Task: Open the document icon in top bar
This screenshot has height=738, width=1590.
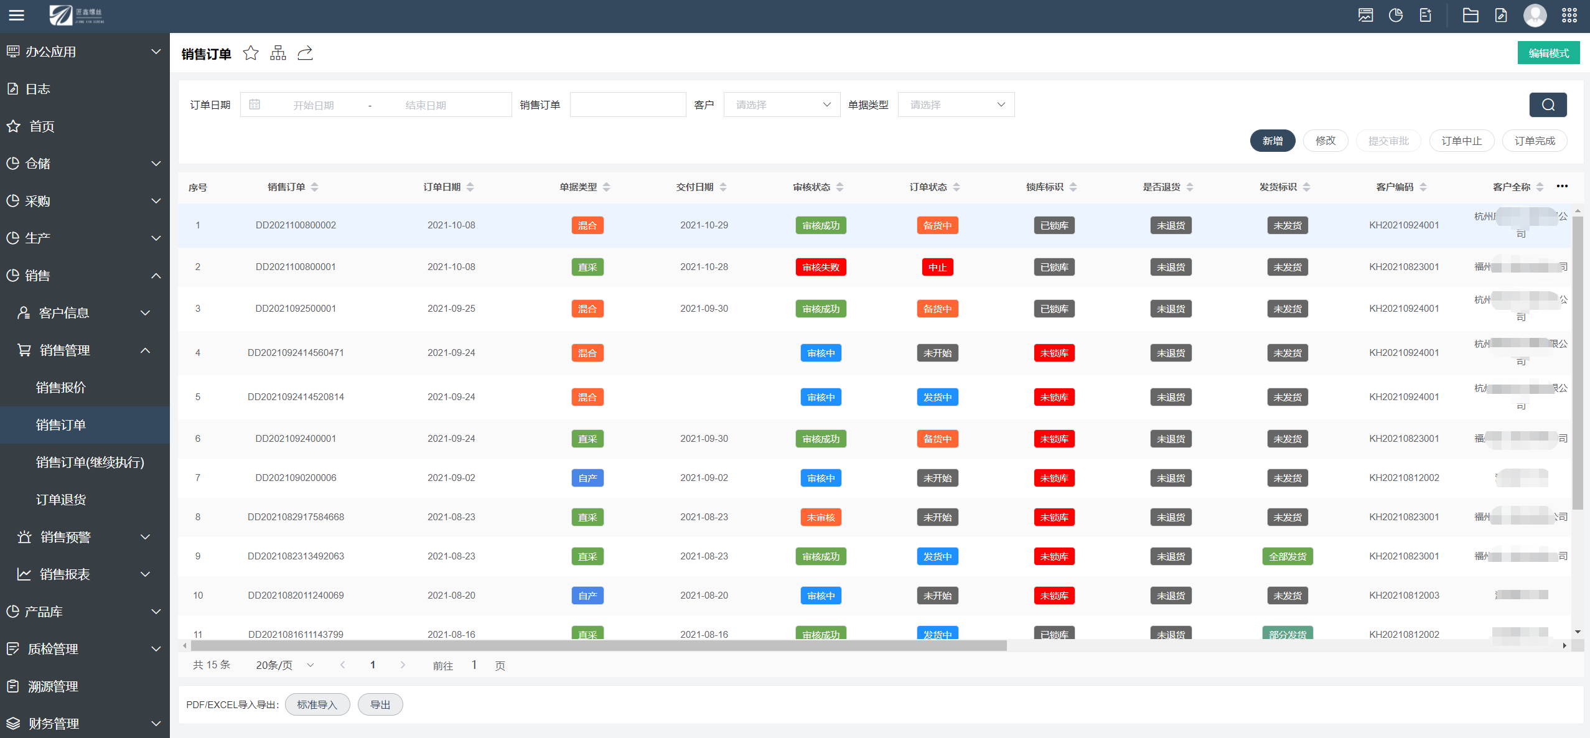Action: pos(1425,15)
